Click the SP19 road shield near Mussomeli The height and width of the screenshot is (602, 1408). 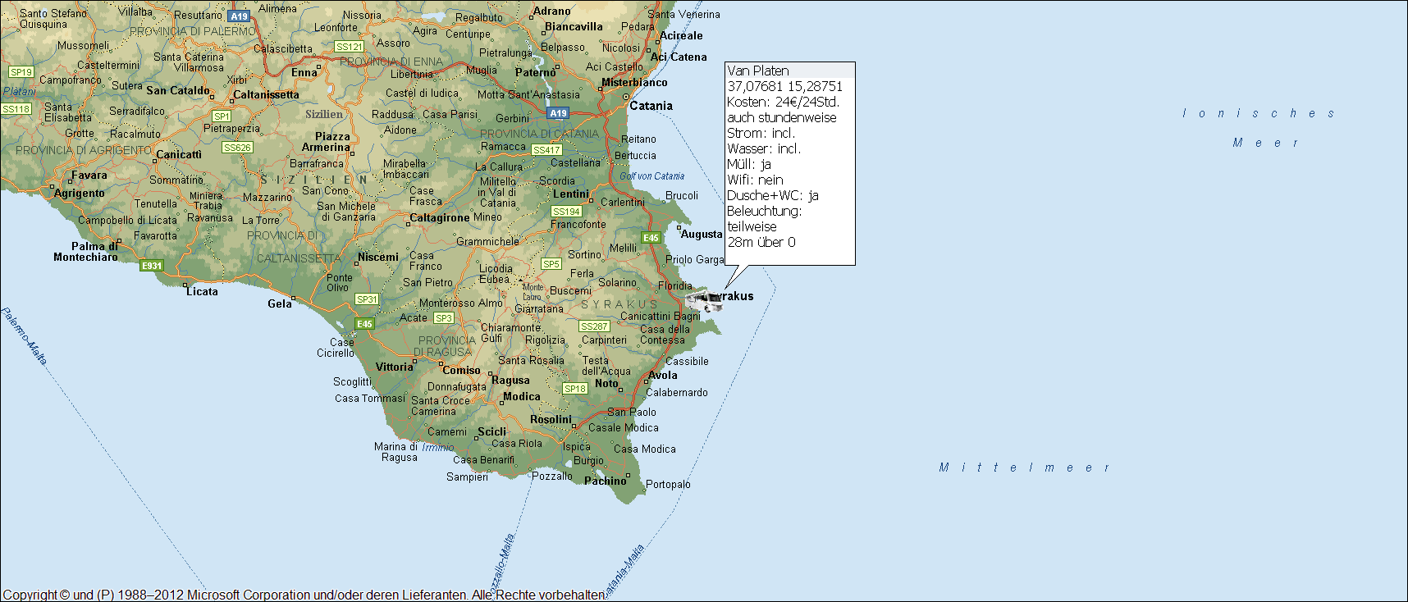click(x=21, y=72)
